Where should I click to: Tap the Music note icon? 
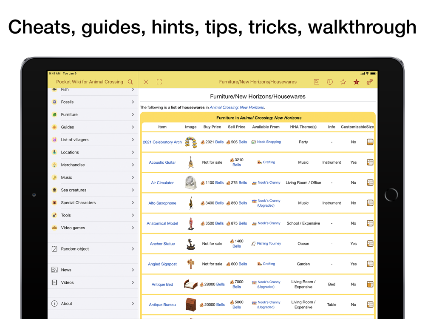(x=54, y=177)
